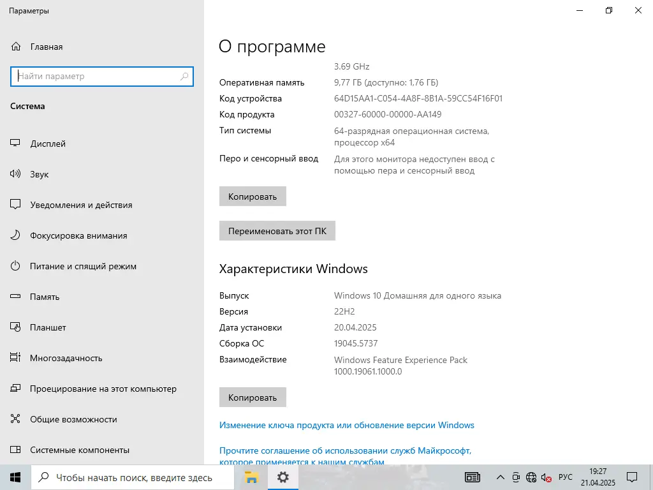Click the Home icon beside Главная
Screen dimensions: 653x490
[16, 47]
